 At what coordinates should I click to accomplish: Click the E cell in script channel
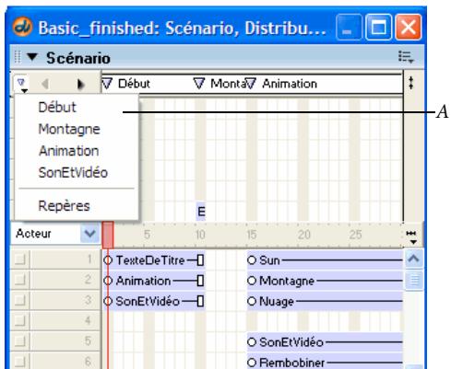pos(201,212)
